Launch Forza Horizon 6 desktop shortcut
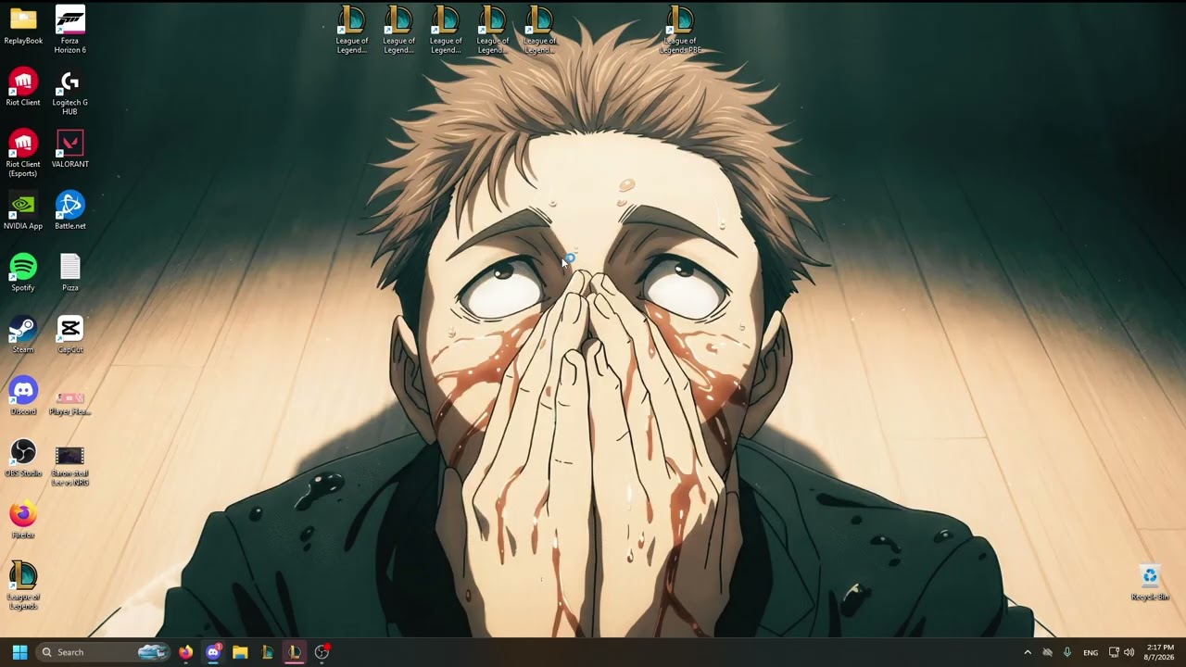Viewport: 1186px width, 667px height. pos(70,30)
